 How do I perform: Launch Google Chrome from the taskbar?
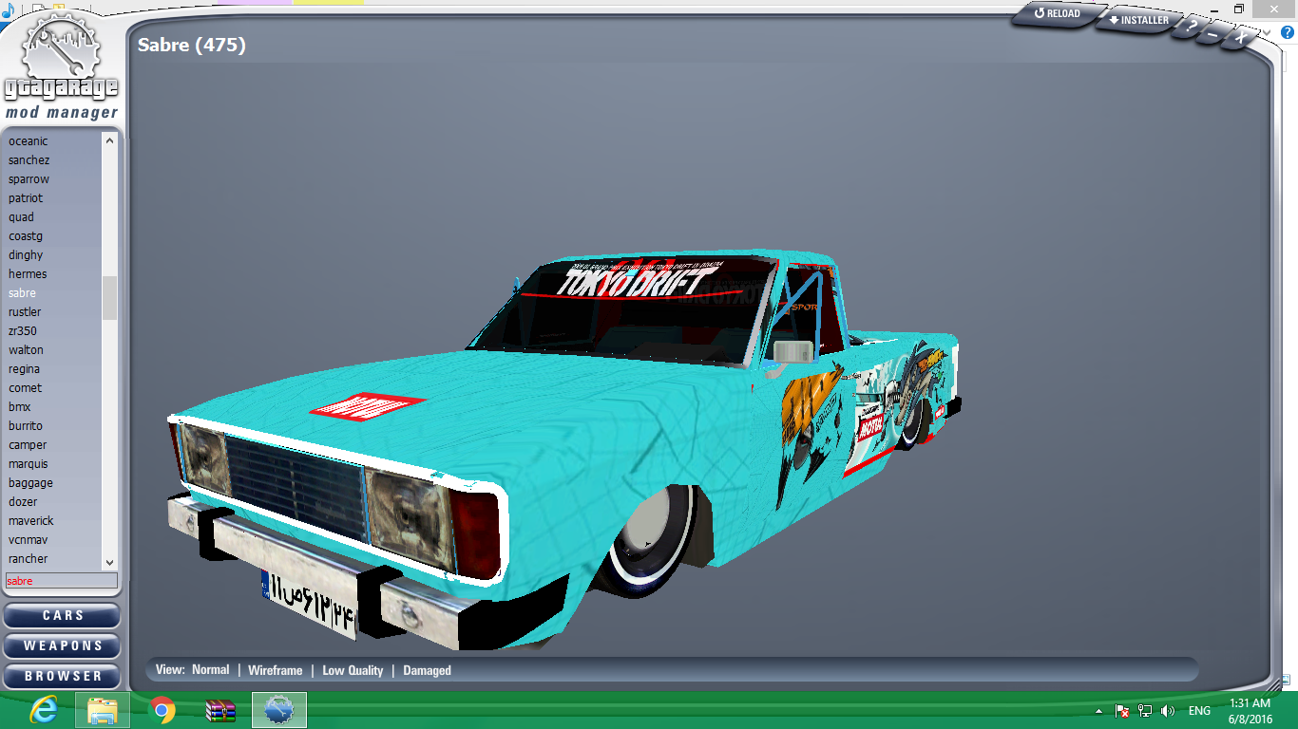[x=162, y=710]
